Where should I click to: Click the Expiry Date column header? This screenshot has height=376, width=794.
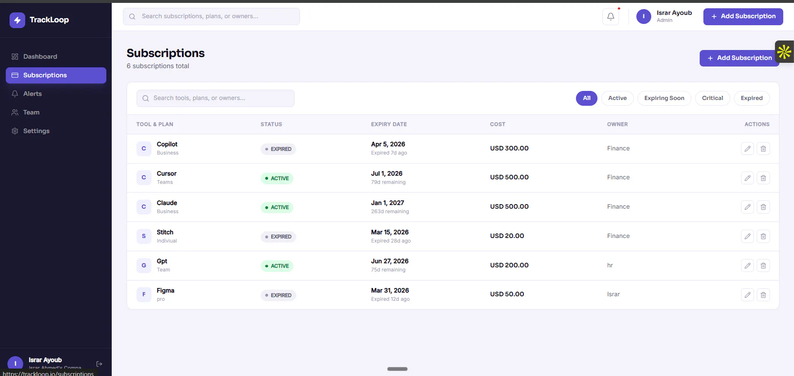[389, 124]
